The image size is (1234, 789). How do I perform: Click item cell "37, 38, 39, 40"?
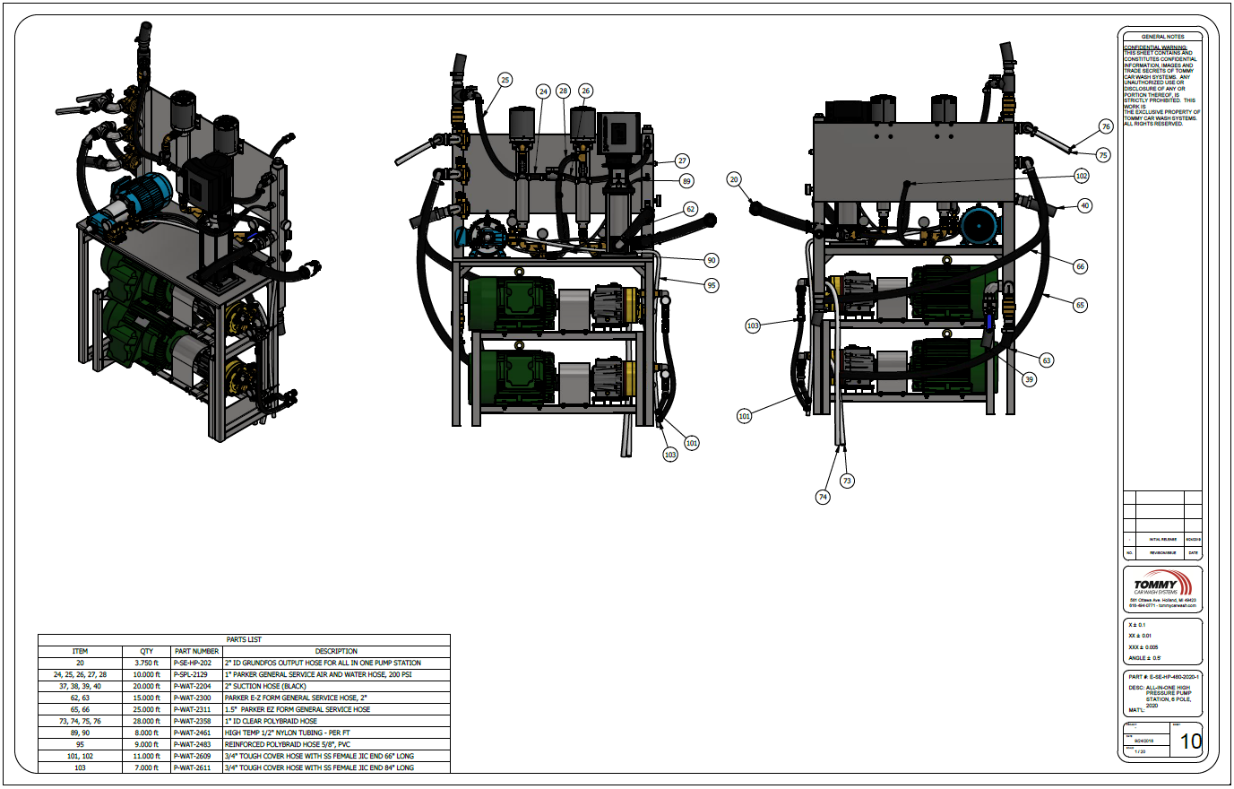[x=81, y=686]
